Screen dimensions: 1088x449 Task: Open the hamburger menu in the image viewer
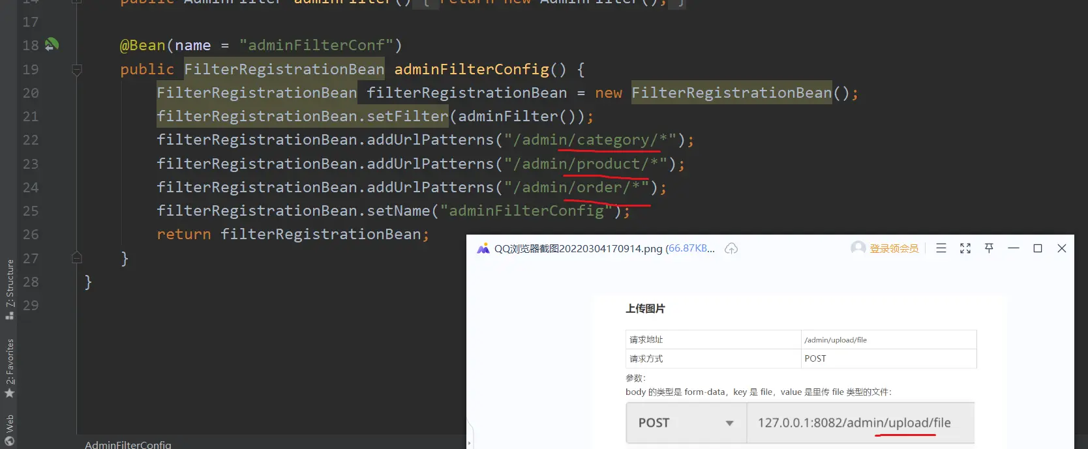(941, 248)
